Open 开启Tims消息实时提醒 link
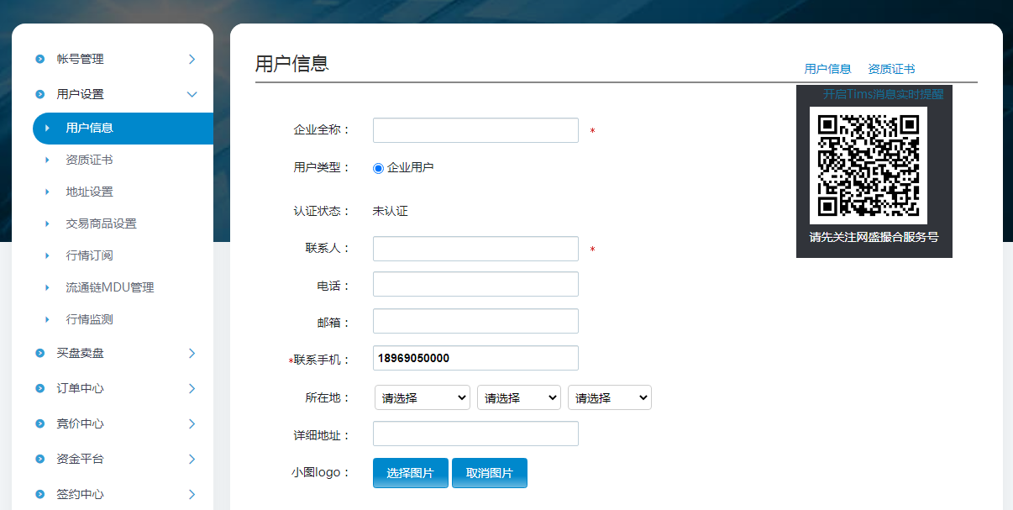1013x510 pixels. pyautogui.click(x=883, y=94)
